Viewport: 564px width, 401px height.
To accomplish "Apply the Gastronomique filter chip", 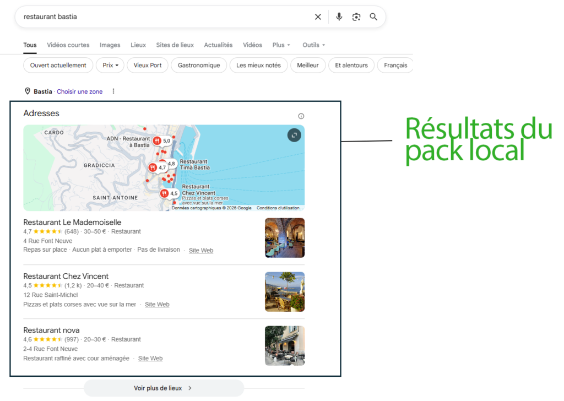I will click(198, 65).
